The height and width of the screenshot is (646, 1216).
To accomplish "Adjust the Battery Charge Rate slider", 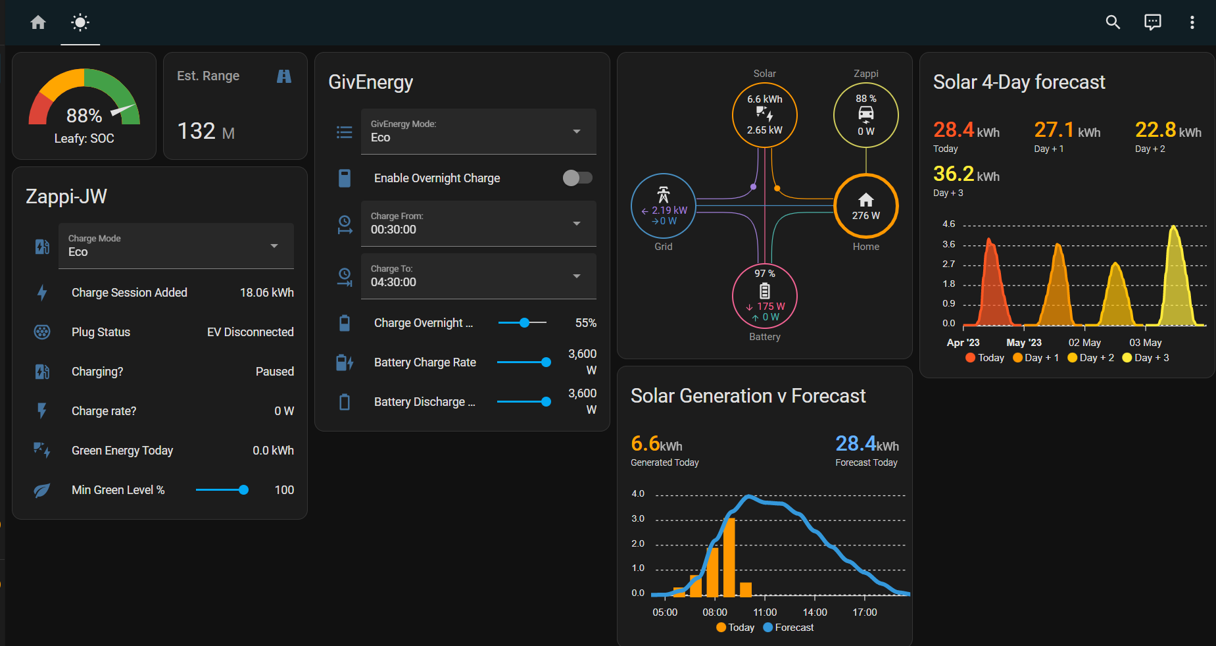I will 523,362.
